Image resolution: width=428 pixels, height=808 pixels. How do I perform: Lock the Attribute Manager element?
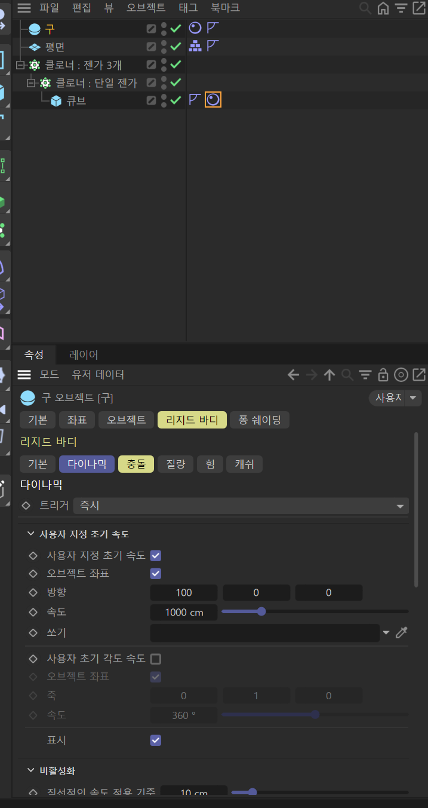tap(383, 375)
